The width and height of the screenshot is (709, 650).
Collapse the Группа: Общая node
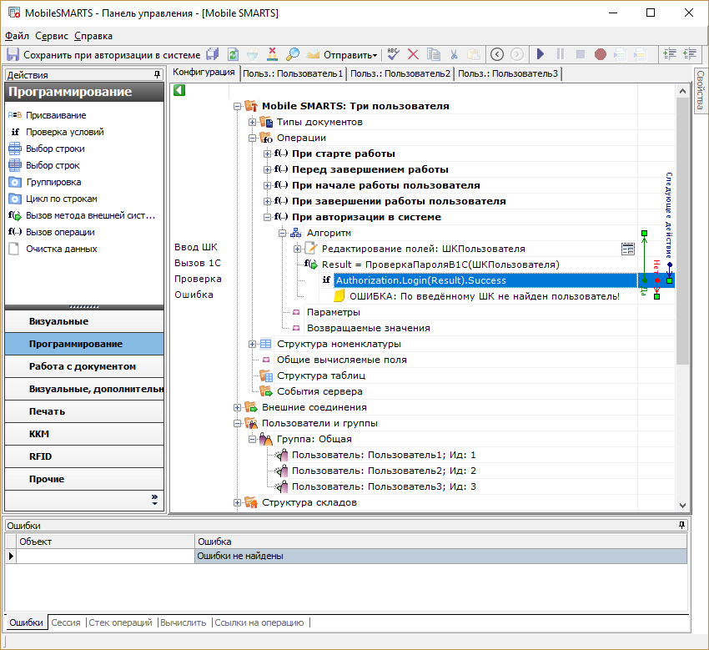point(252,439)
